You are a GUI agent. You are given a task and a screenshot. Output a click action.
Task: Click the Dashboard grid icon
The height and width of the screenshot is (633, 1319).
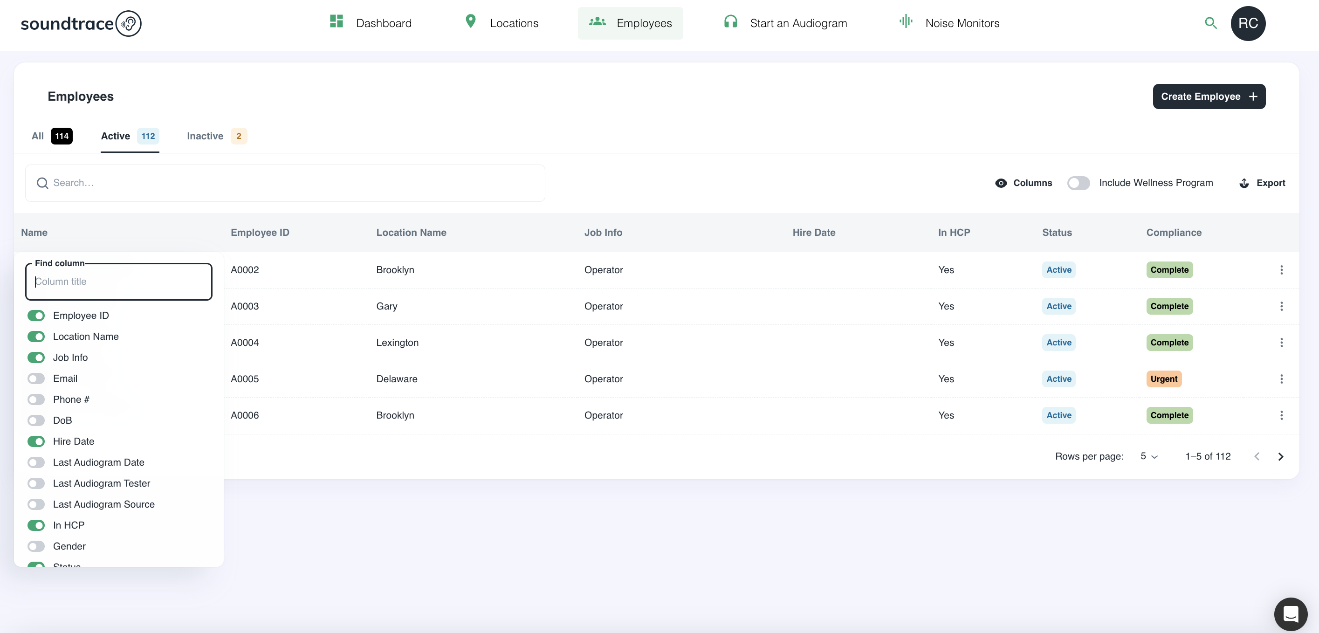[x=337, y=21]
